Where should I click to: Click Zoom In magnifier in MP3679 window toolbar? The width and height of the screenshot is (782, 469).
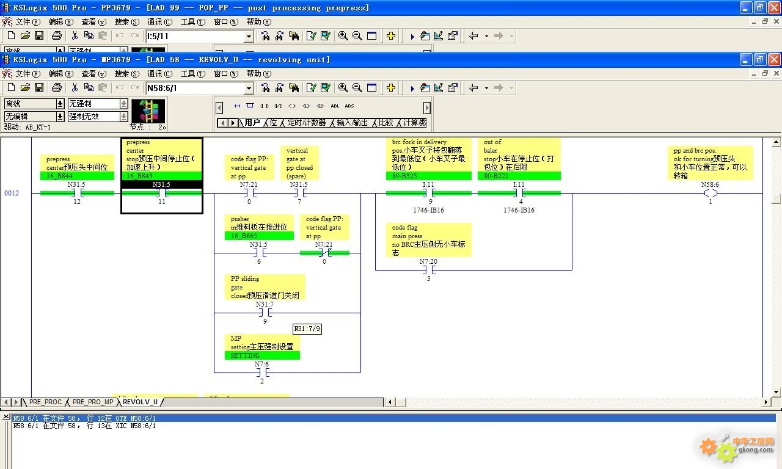(x=343, y=87)
